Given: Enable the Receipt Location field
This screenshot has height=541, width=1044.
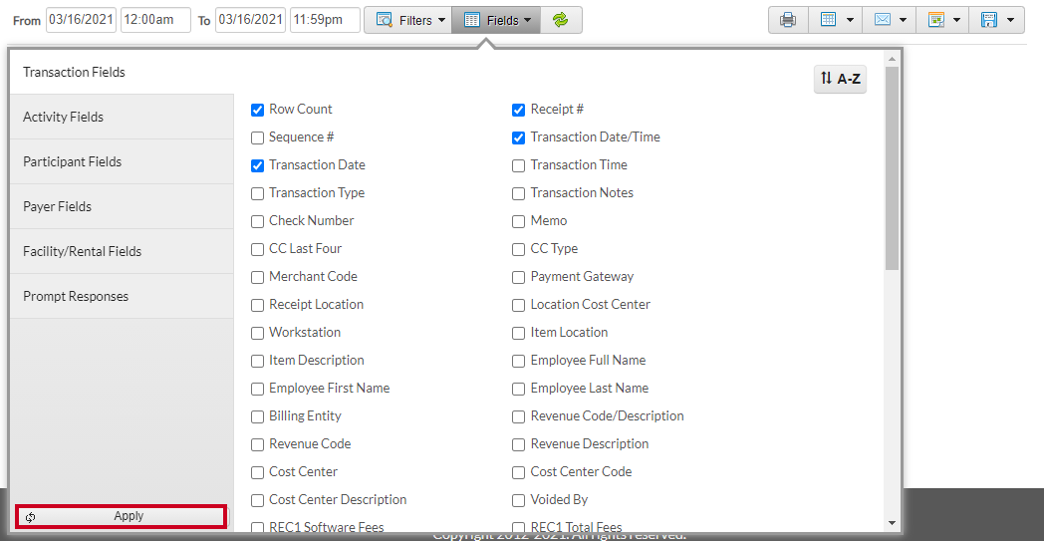Looking at the screenshot, I should (x=258, y=305).
